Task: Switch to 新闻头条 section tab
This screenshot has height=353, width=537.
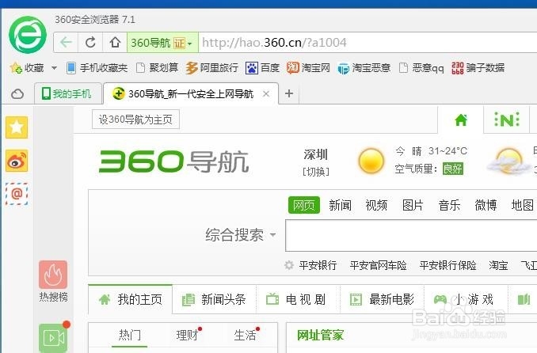Action: 214,300
